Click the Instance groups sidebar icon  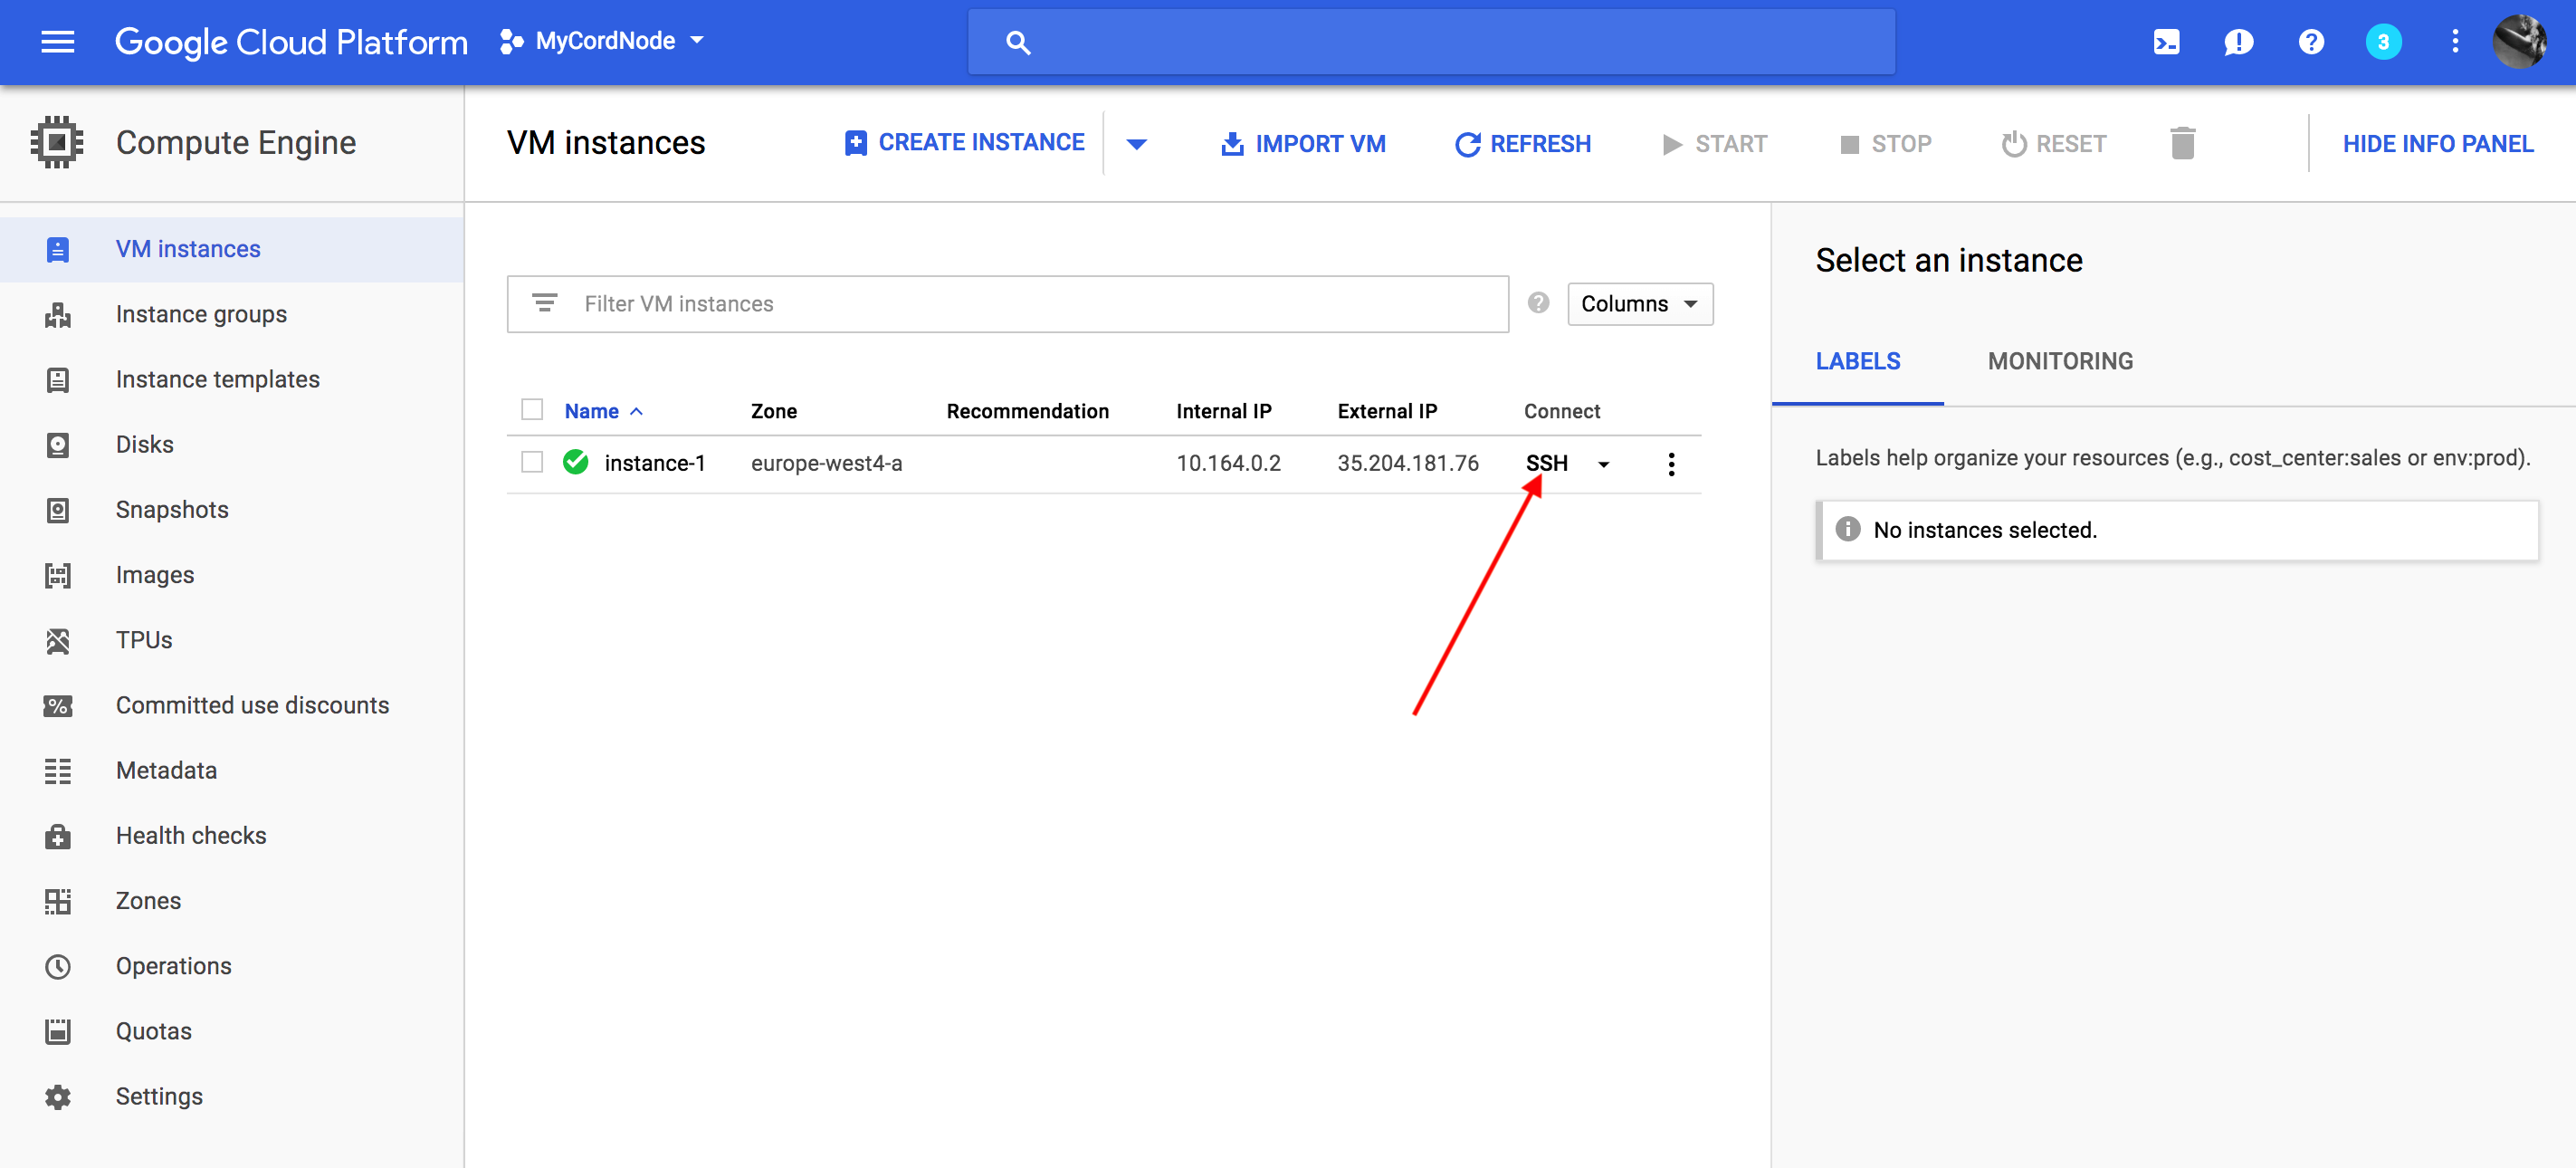58,315
